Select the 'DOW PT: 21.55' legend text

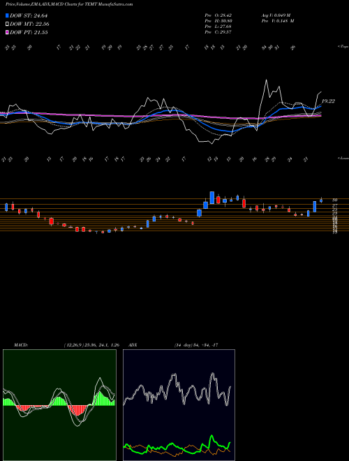29,32
